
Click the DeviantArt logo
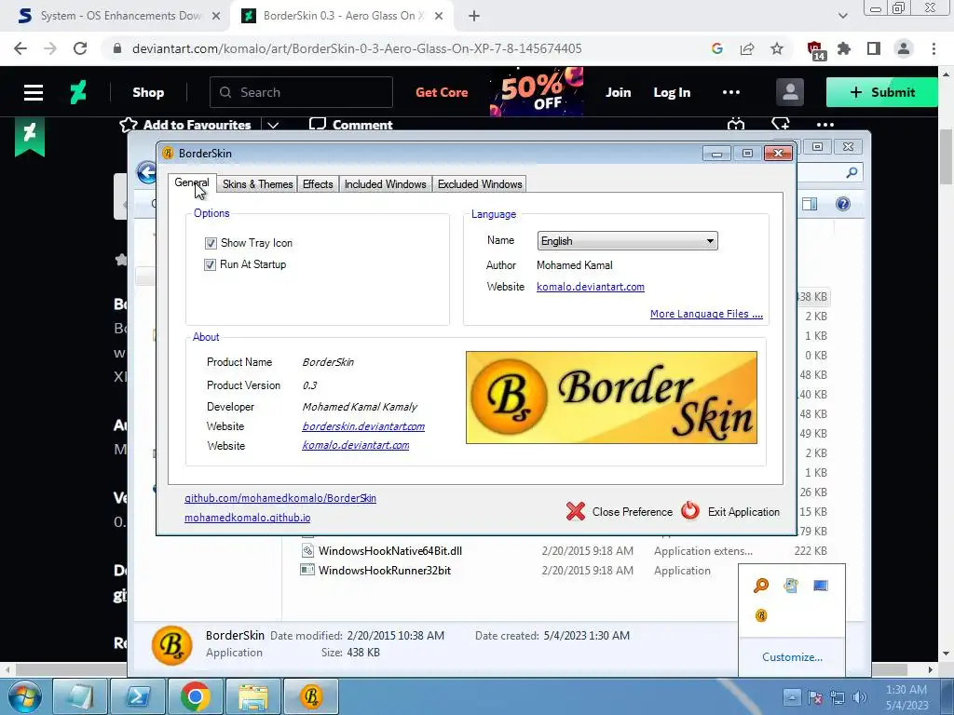click(x=78, y=92)
